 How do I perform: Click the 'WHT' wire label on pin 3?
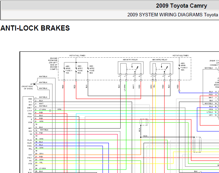pyautogui.click(x=41, y=104)
